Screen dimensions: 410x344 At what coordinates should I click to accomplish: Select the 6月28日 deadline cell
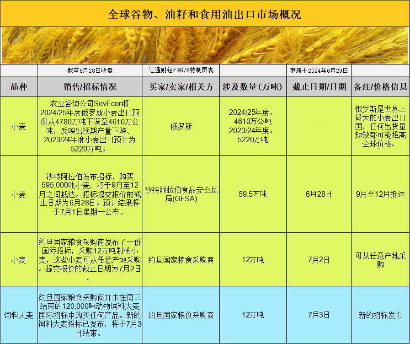click(319, 194)
